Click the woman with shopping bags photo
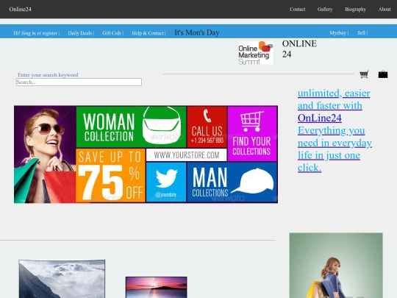Viewport: 397px width, 298px height. pyautogui.click(x=336, y=266)
